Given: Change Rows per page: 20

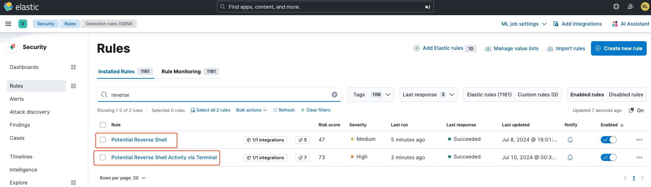Looking at the screenshot, I should [x=123, y=178].
